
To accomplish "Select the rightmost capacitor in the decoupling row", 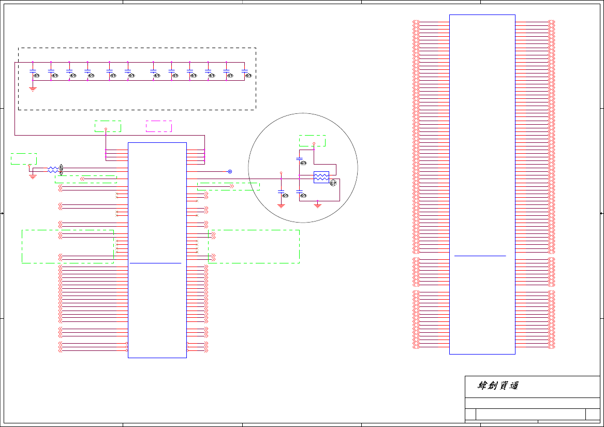I will (244, 71).
